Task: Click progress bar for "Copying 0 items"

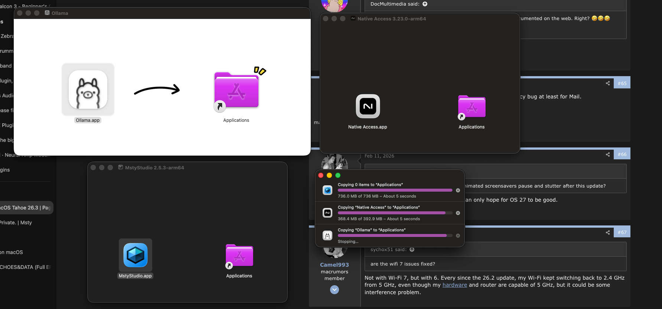Action: [x=395, y=190]
